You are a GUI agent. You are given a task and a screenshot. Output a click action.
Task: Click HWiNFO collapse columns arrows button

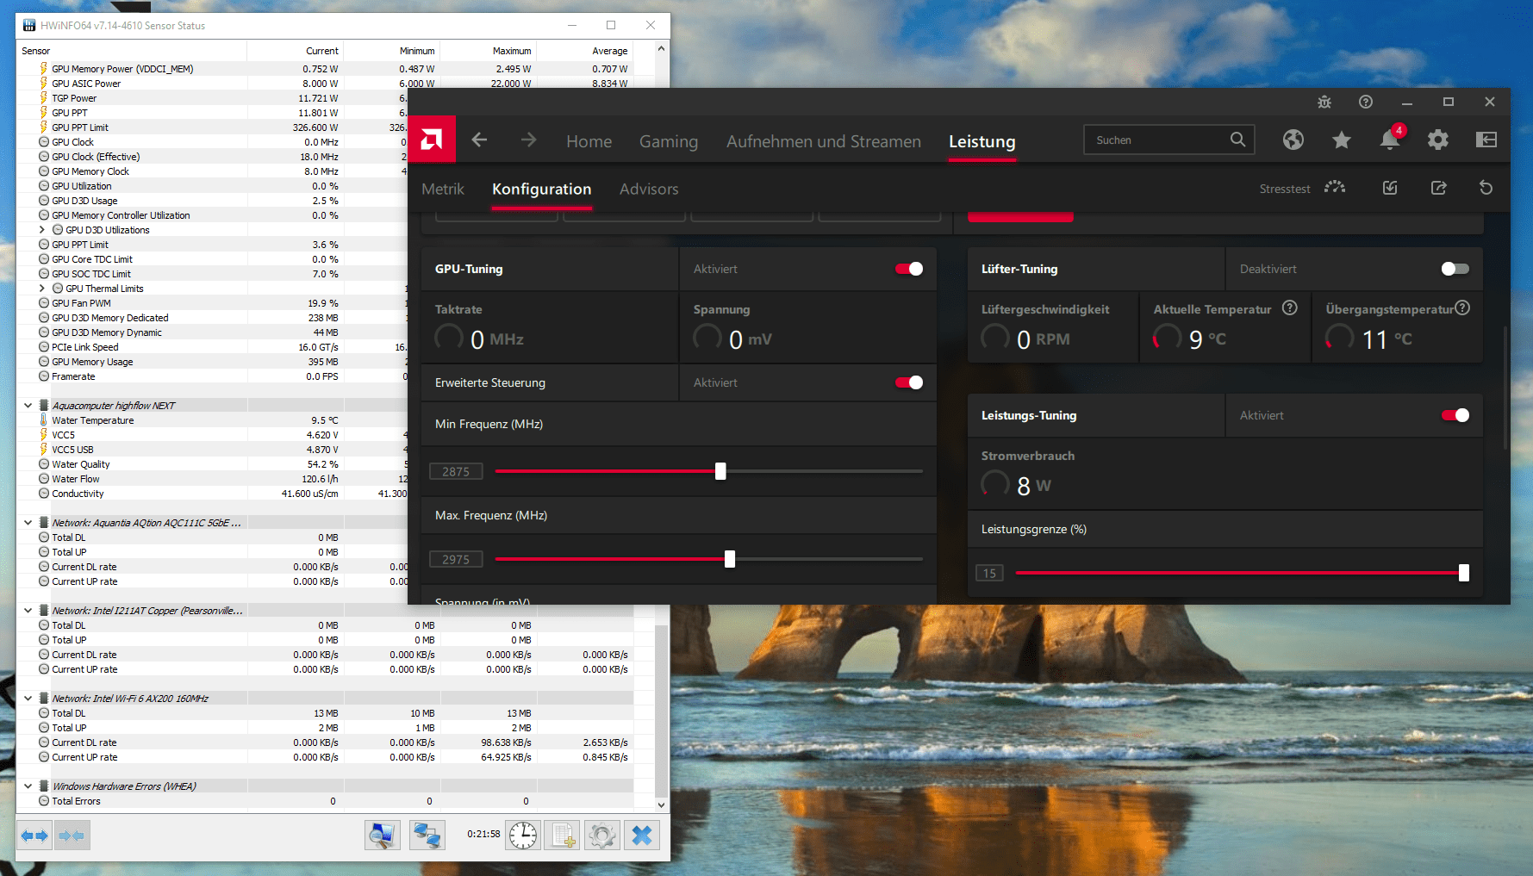72,836
